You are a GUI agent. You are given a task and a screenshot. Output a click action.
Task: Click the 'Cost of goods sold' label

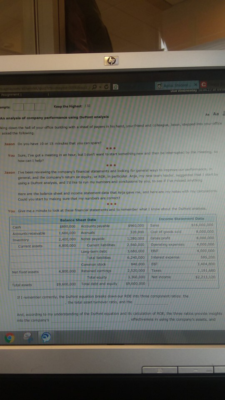tap(166, 232)
